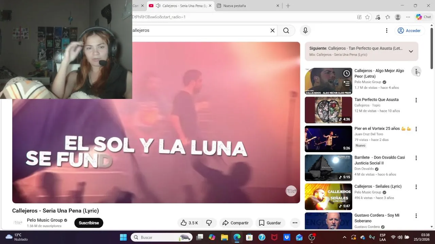
Task: Open YouTube settings three-dot menu beside Acceder
Action: click(x=386, y=30)
